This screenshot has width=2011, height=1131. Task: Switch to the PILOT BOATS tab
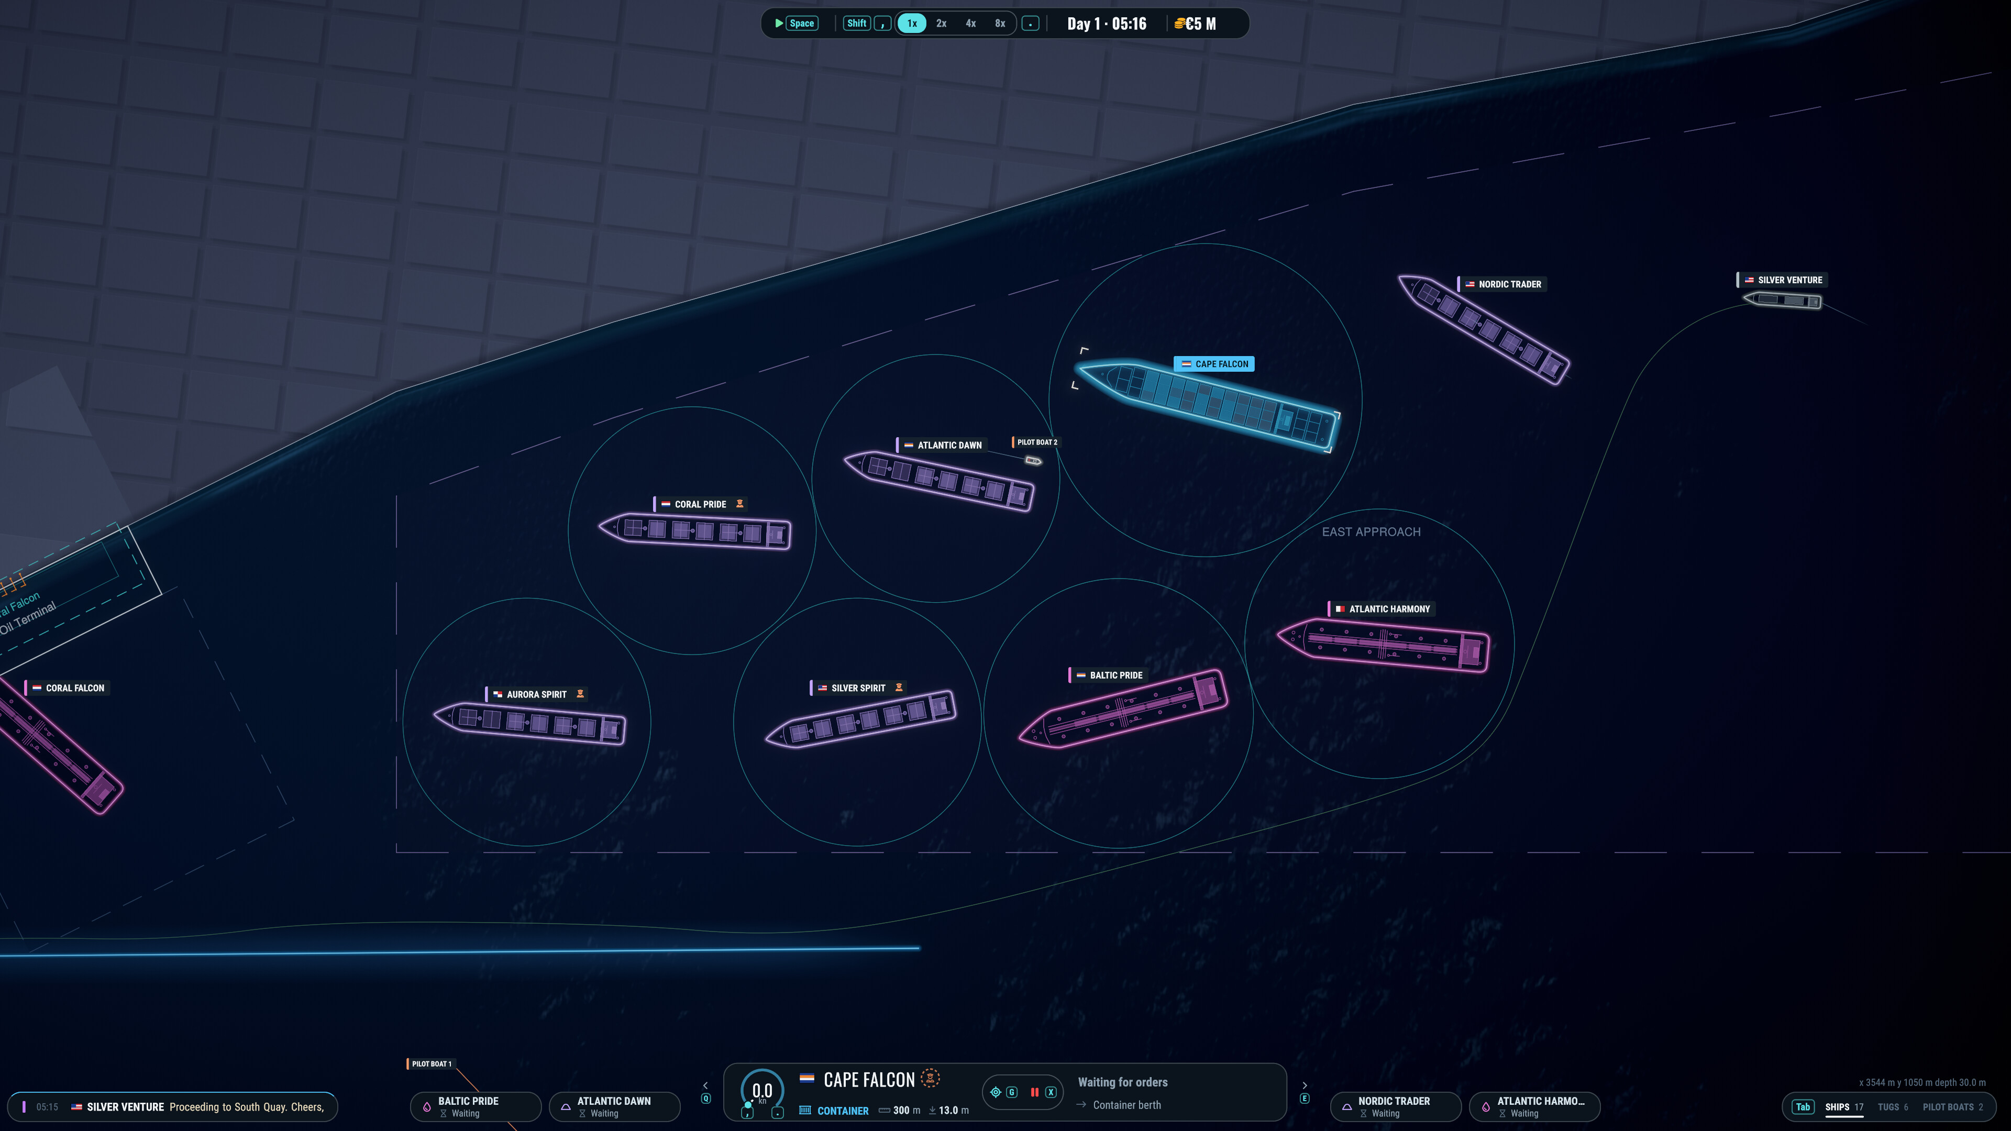1952,1107
